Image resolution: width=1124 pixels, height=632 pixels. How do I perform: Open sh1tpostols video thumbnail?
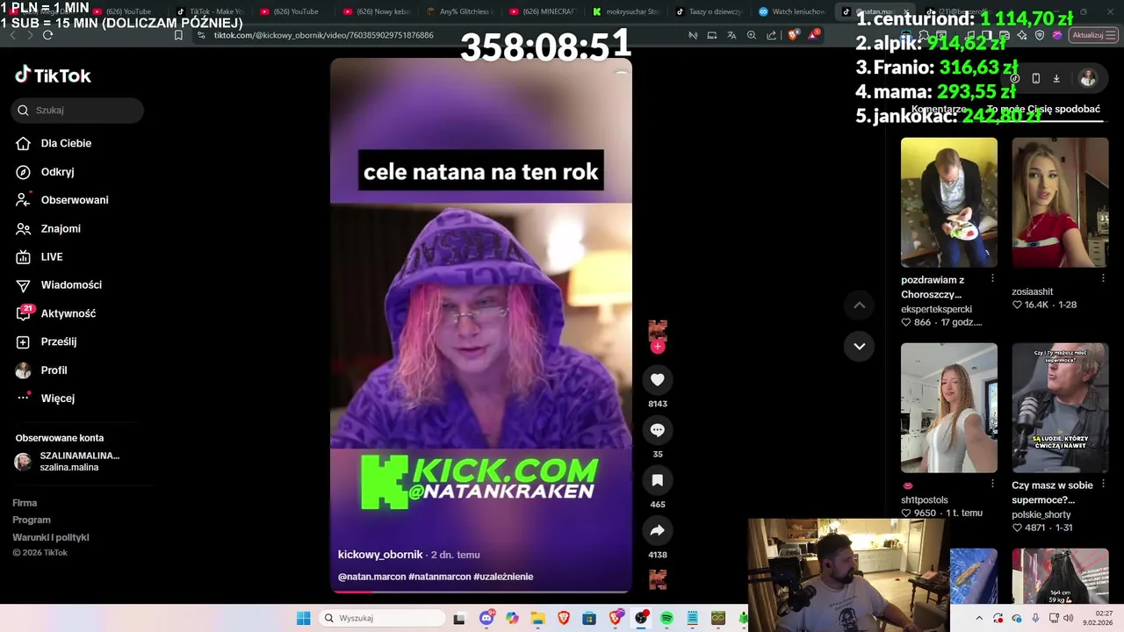pos(949,408)
